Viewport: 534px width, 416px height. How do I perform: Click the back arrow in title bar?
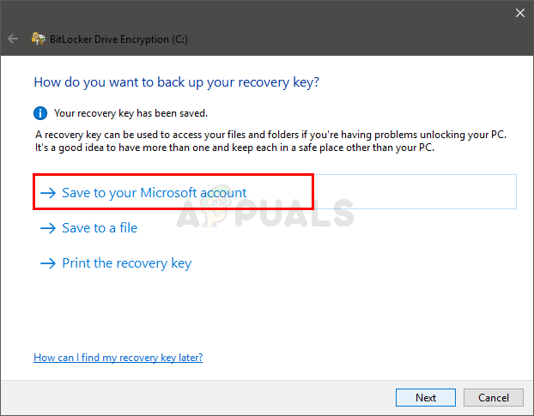click(13, 39)
